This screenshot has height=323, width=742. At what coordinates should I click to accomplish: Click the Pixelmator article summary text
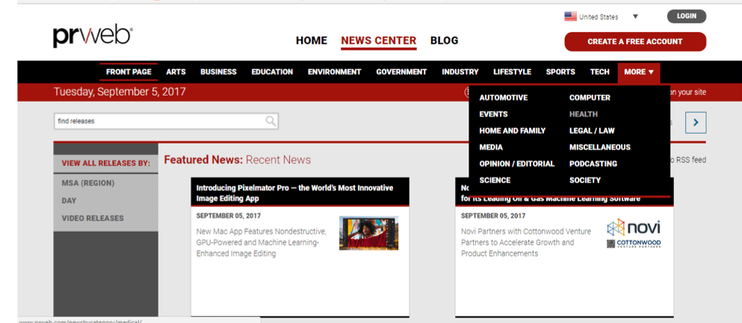[x=262, y=242]
